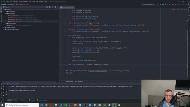
Task: Open the Navigate menu
Action: point(16,1)
